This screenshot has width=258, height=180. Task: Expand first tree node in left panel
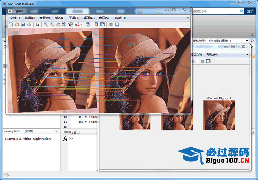[x=5, y=75]
